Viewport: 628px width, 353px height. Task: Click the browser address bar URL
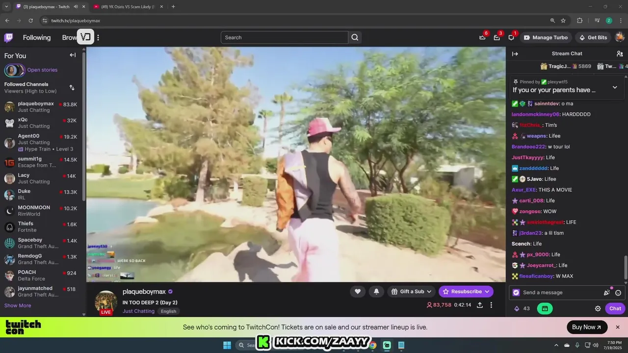(76, 21)
